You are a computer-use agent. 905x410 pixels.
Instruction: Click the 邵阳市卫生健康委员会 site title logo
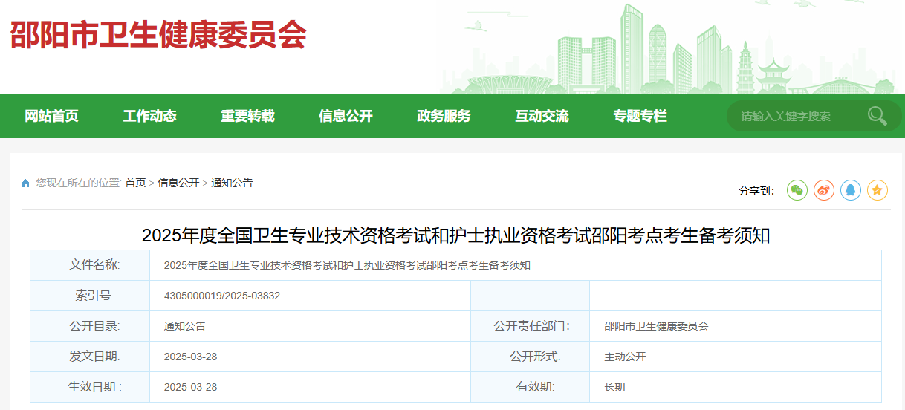158,34
